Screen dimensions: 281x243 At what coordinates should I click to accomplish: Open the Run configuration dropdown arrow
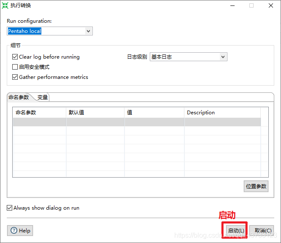[88, 31]
